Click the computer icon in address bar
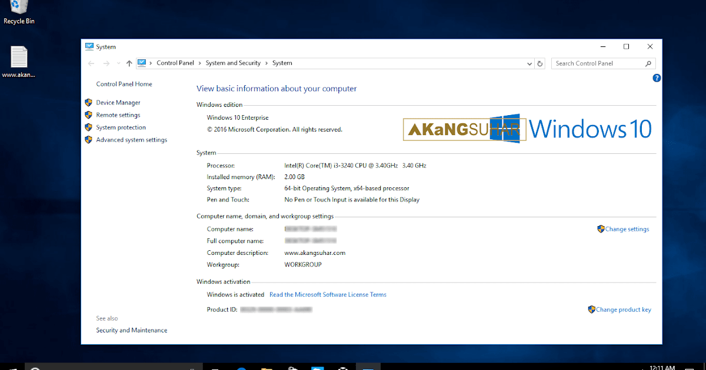706x370 pixels. click(142, 63)
